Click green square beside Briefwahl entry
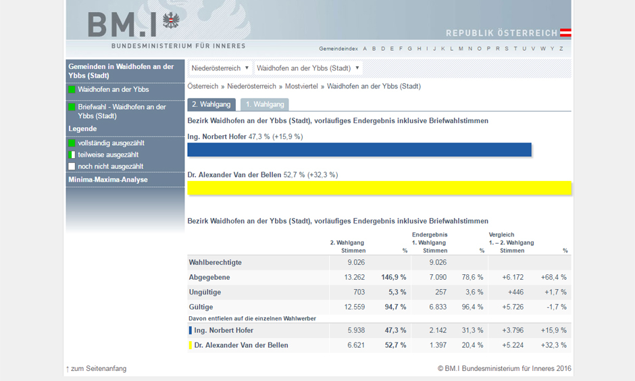This screenshot has height=381, width=635. pyautogui.click(x=72, y=107)
